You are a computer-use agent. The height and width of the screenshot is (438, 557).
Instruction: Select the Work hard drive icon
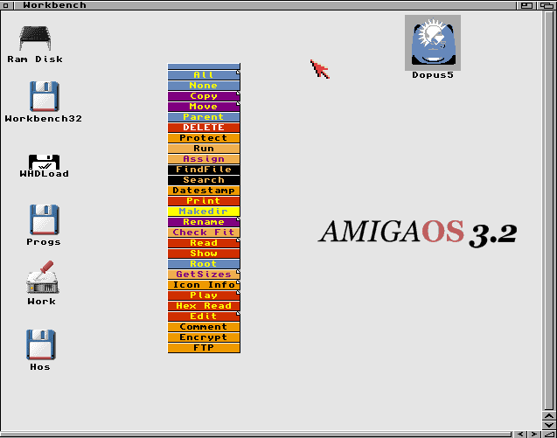[x=43, y=277]
